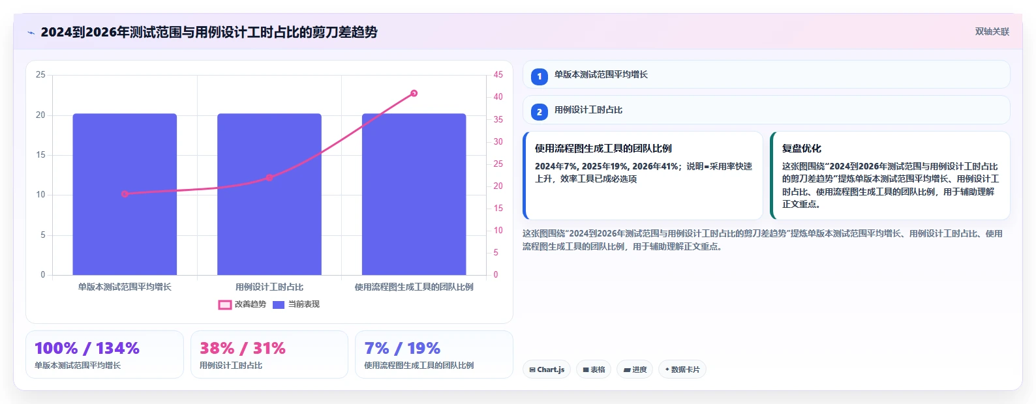Open the 使用流程图生成工具的团队比例 info card
The image size is (1036, 404).
point(643,176)
